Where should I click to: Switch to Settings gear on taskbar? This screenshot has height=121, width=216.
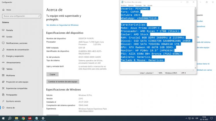coord(43,118)
